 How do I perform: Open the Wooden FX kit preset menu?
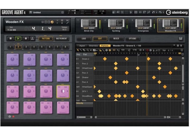point(43,22)
